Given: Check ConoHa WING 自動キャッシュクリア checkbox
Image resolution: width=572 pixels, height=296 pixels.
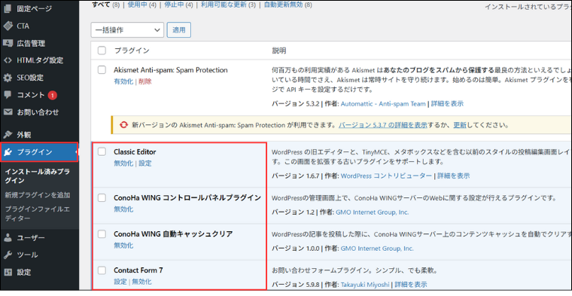Looking at the screenshot, I should point(102,233).
